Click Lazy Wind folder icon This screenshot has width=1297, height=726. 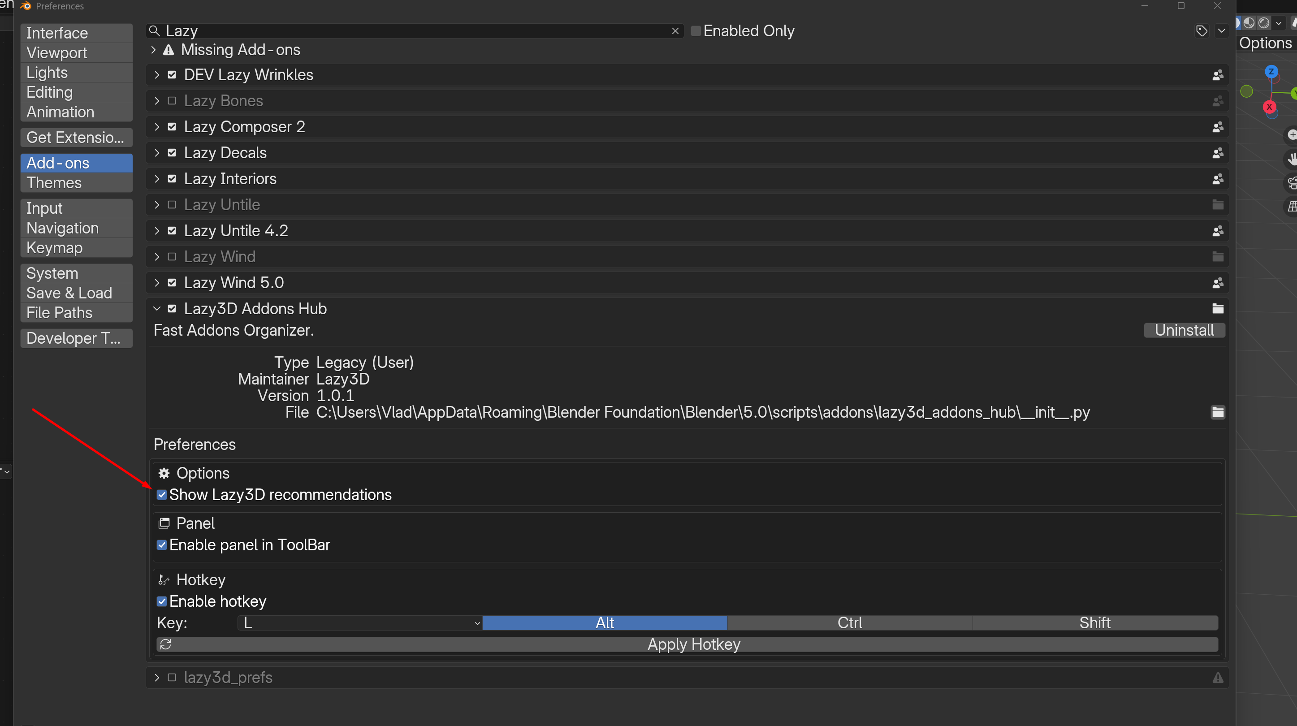click(x=1217, y=257)
